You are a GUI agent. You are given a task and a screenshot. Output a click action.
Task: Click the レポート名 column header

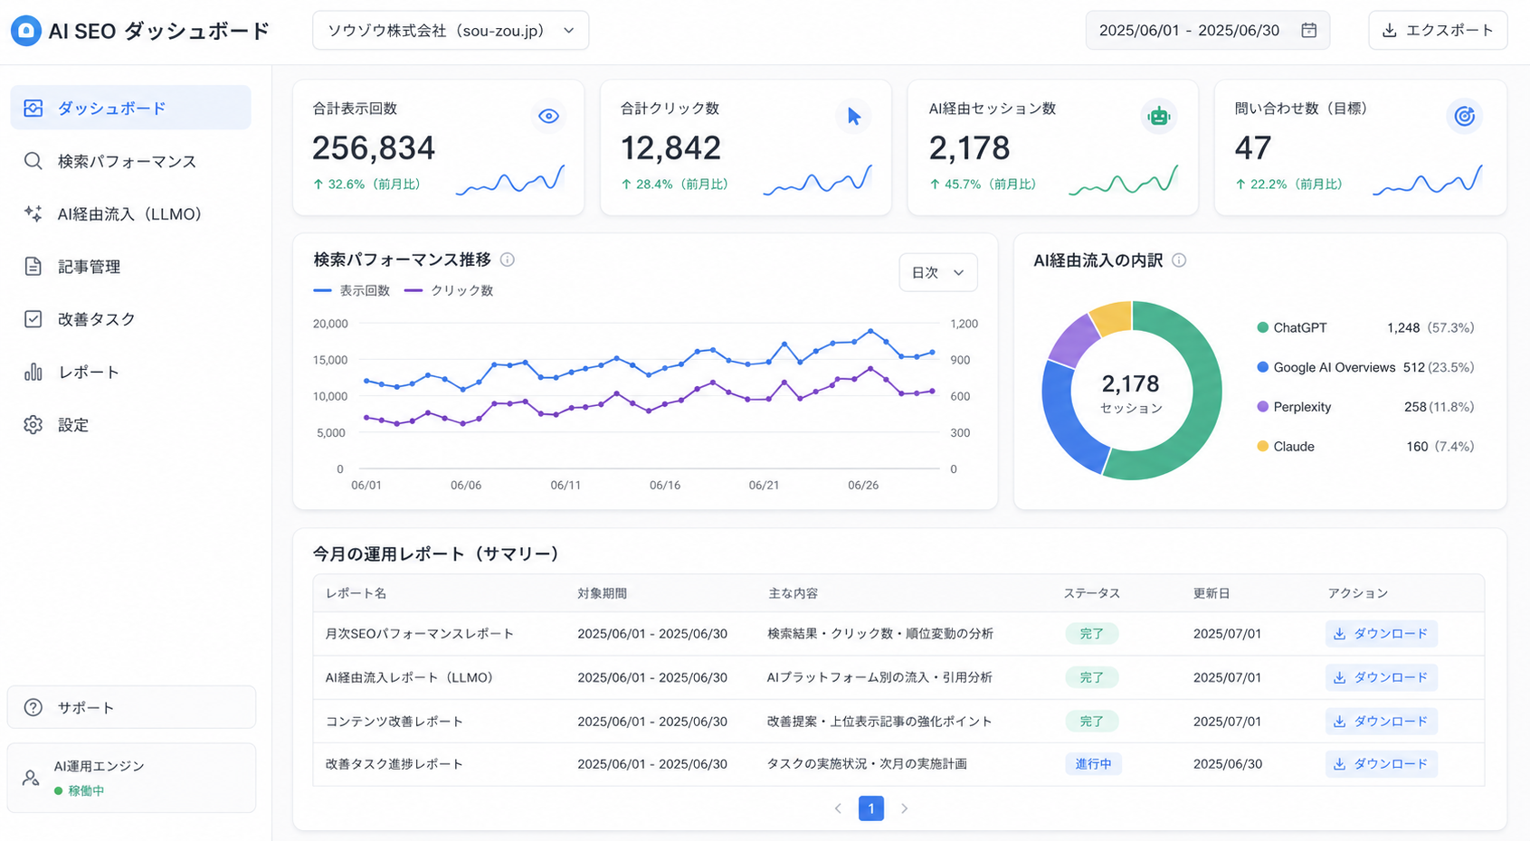356,593
